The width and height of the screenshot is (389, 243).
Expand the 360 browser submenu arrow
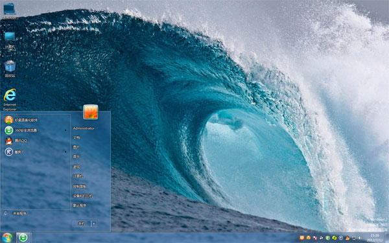65,130
